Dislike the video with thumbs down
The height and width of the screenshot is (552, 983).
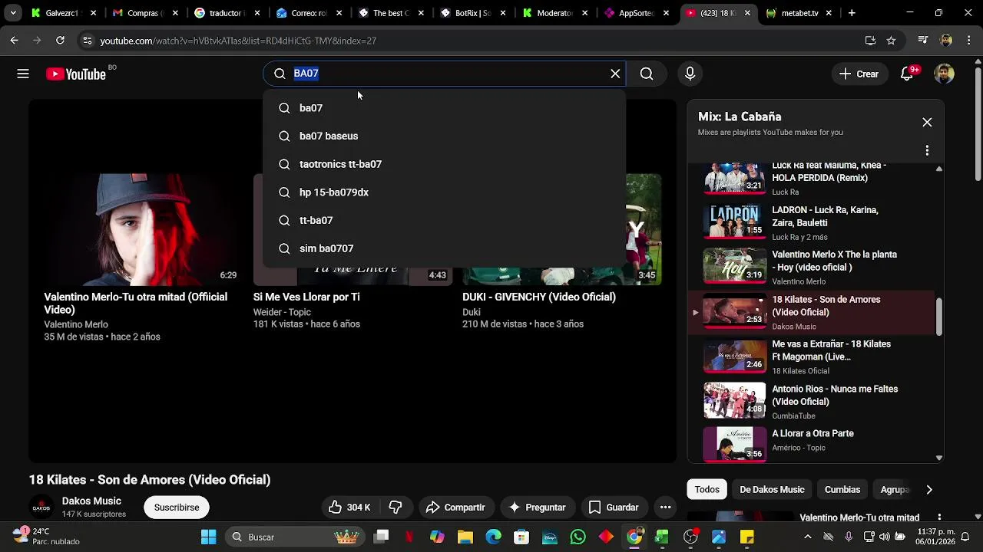tap(396, 508)
